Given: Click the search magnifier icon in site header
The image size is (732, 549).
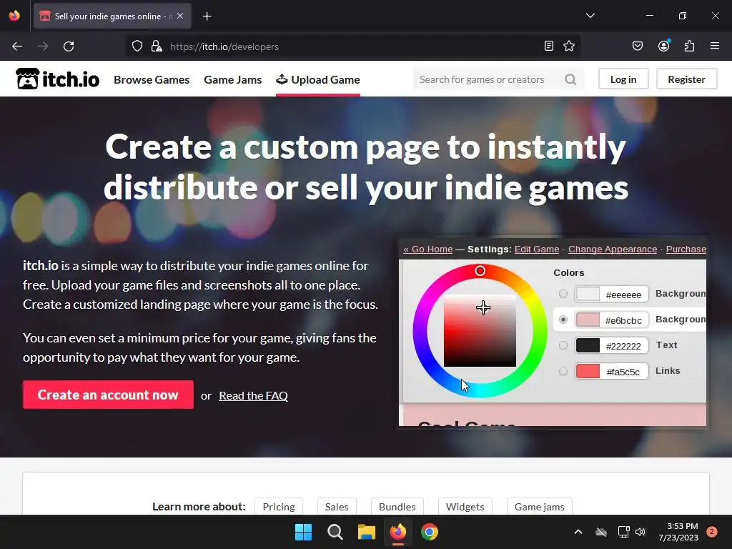Looking at the screenshot, I should tap(570, 79).
